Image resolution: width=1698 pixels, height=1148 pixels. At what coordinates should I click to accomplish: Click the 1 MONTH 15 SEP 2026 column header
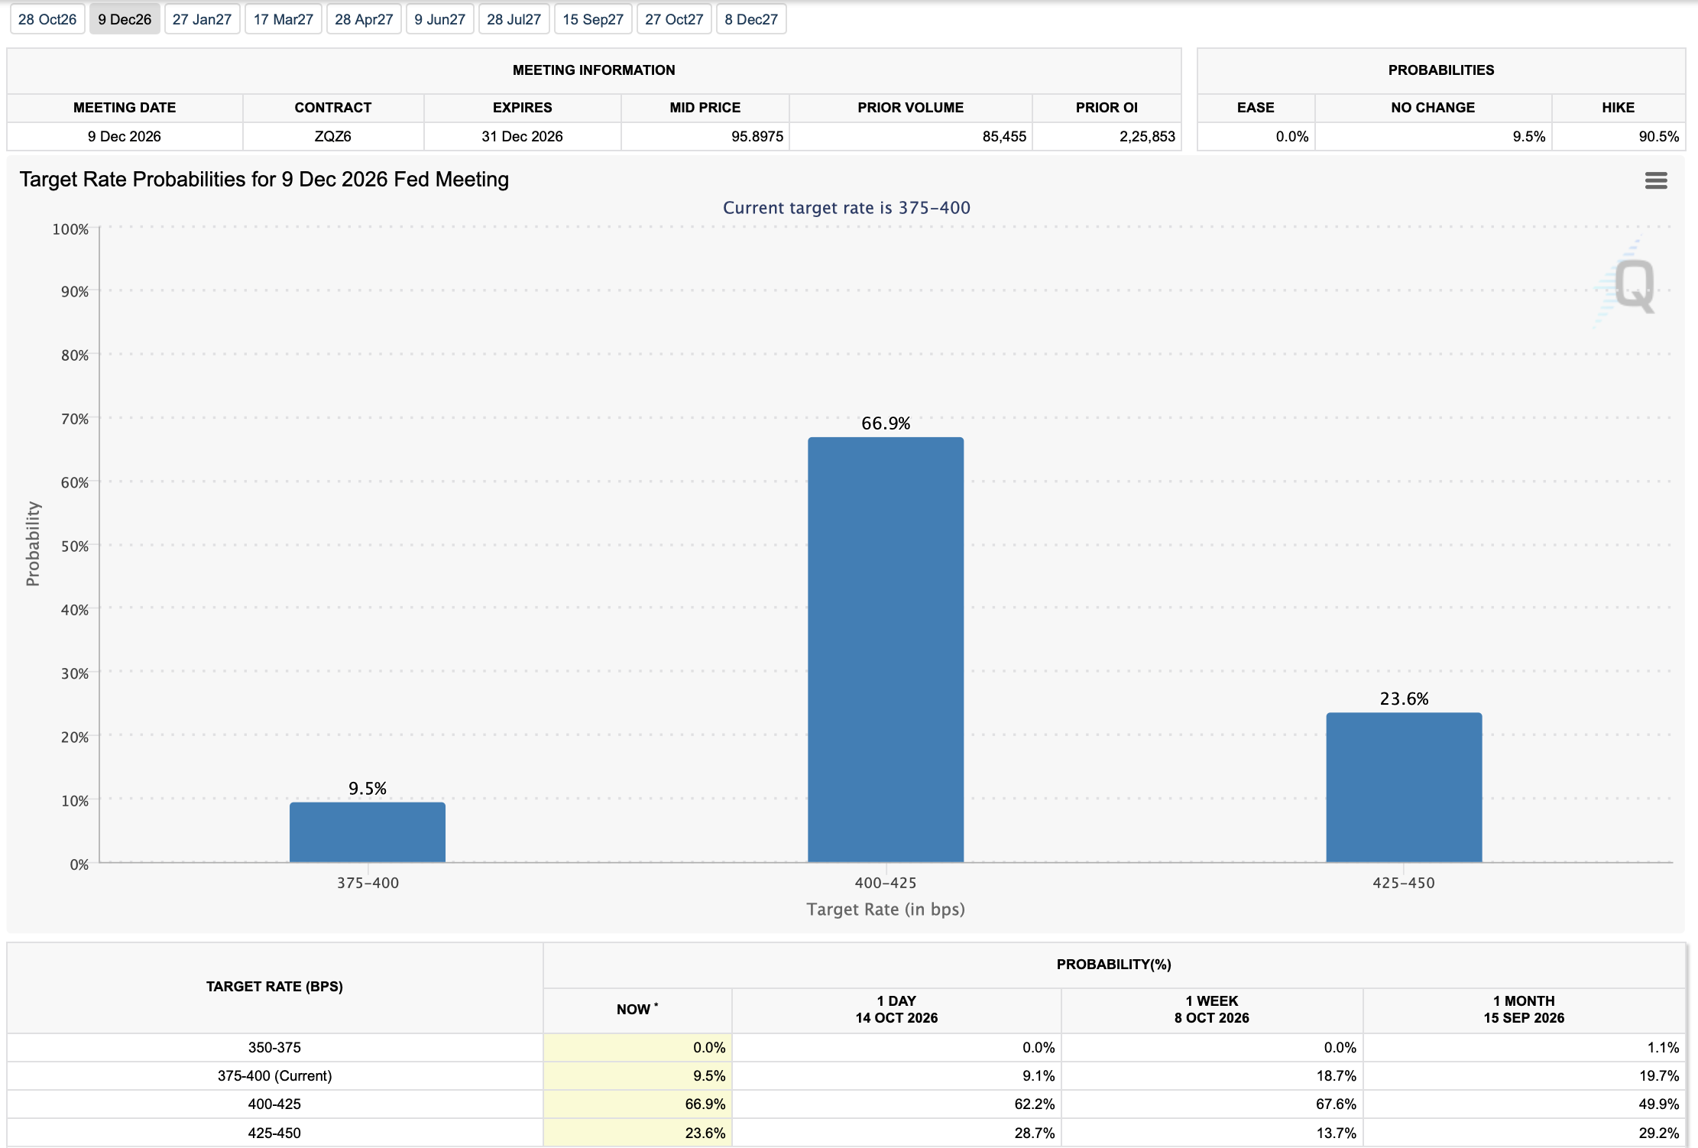1524,1010
